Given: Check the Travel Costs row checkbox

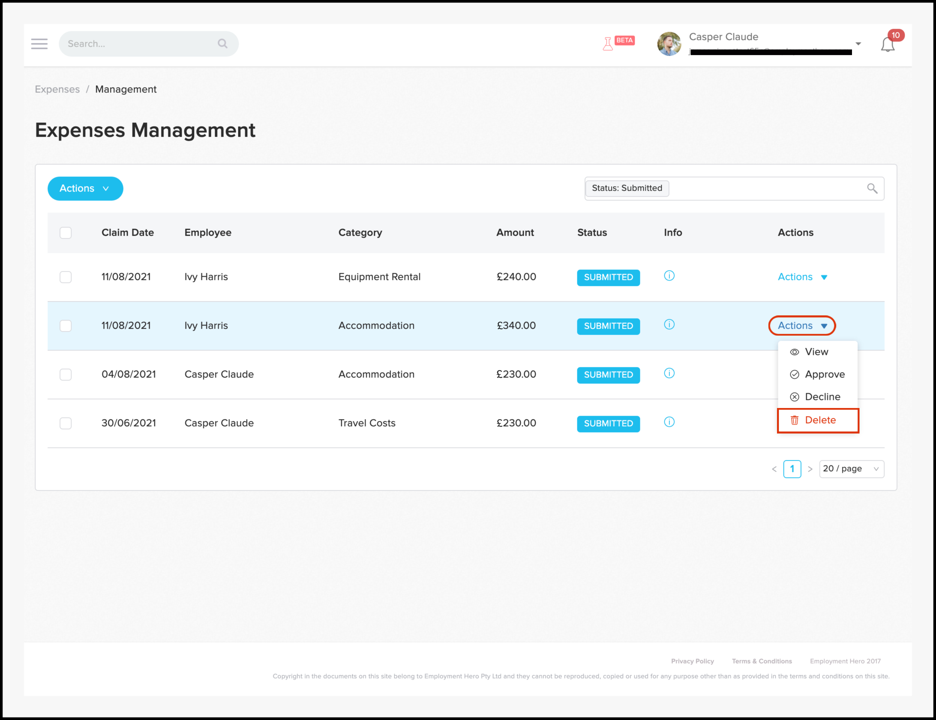Looking at the screenshot, I should coord(66,423).
